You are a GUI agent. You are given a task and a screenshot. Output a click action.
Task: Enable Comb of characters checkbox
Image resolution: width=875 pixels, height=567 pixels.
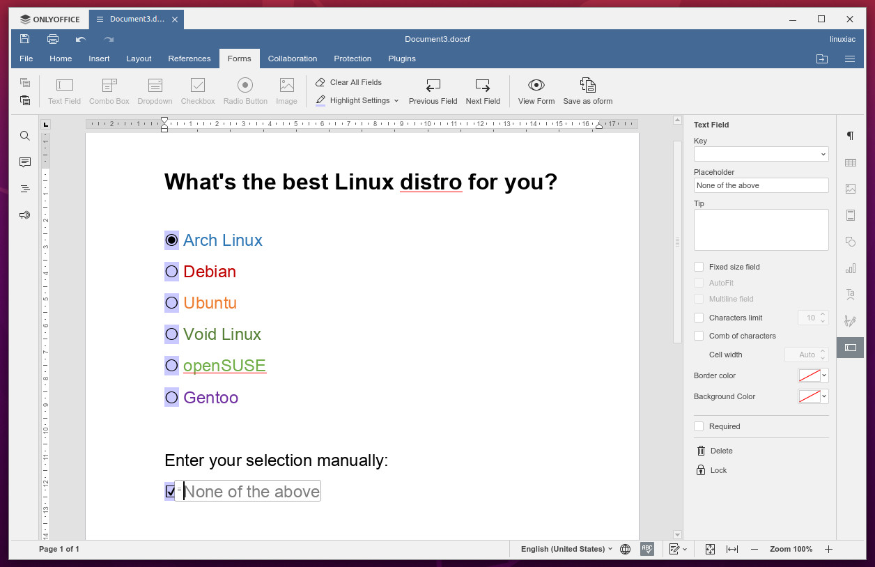point(699,336)
